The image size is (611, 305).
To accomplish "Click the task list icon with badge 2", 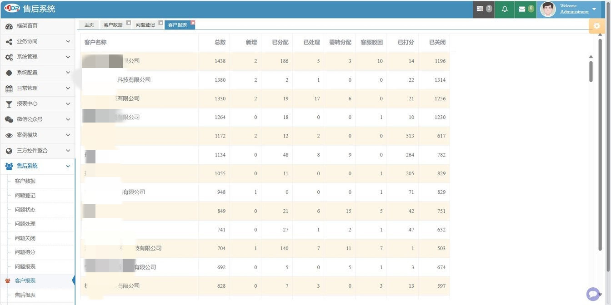I will click(480, 9).
